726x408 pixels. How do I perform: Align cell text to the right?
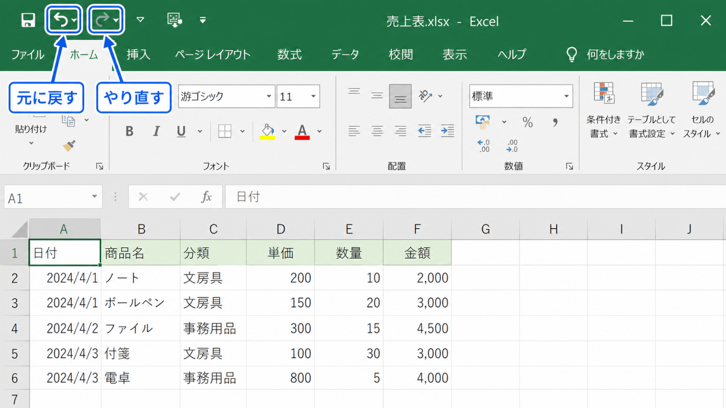pyautogui.click(x=400, y=131)
